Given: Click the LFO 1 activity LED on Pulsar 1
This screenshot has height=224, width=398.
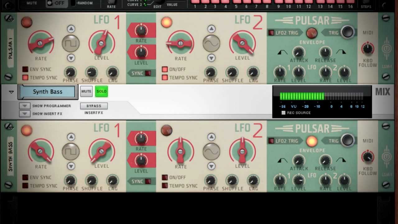Looking at the screenshot, I should [26, 22].
